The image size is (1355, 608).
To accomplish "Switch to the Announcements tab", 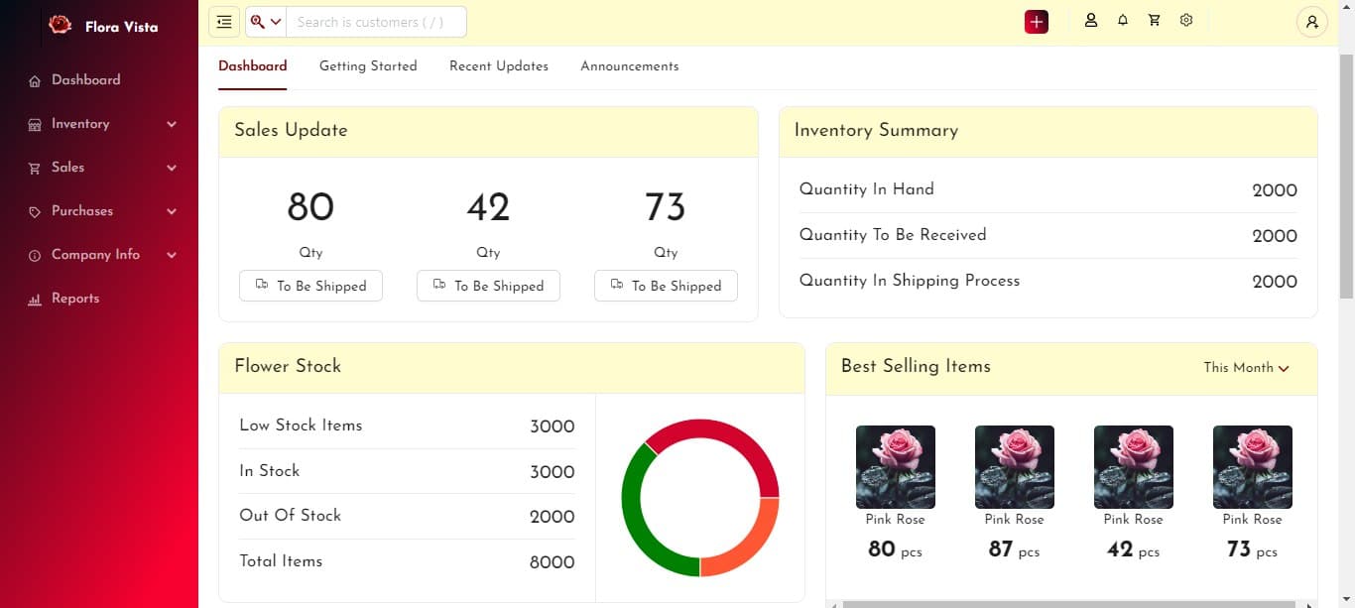I will pyautogui.click(x=629, y=66).
